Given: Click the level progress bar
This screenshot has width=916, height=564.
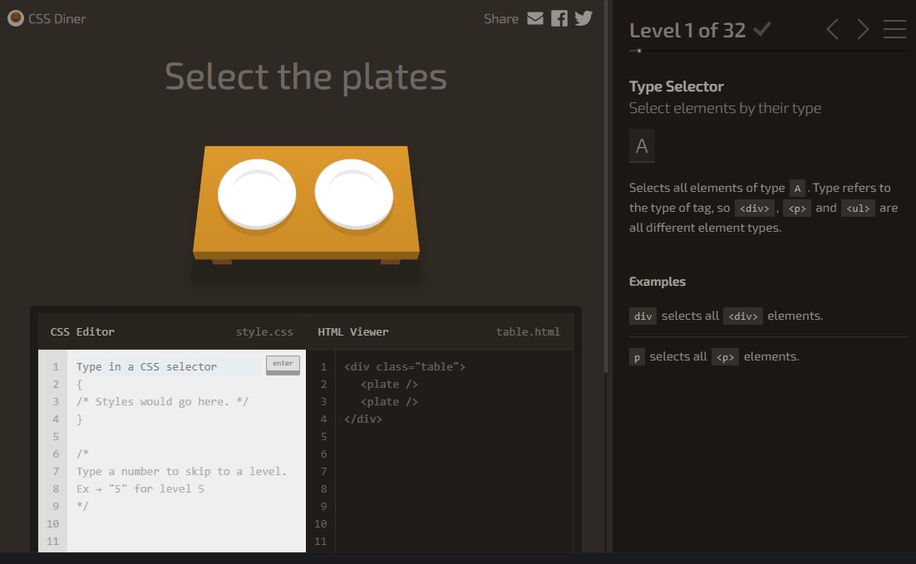Looking at the screenshot, I should click(767, 51).
